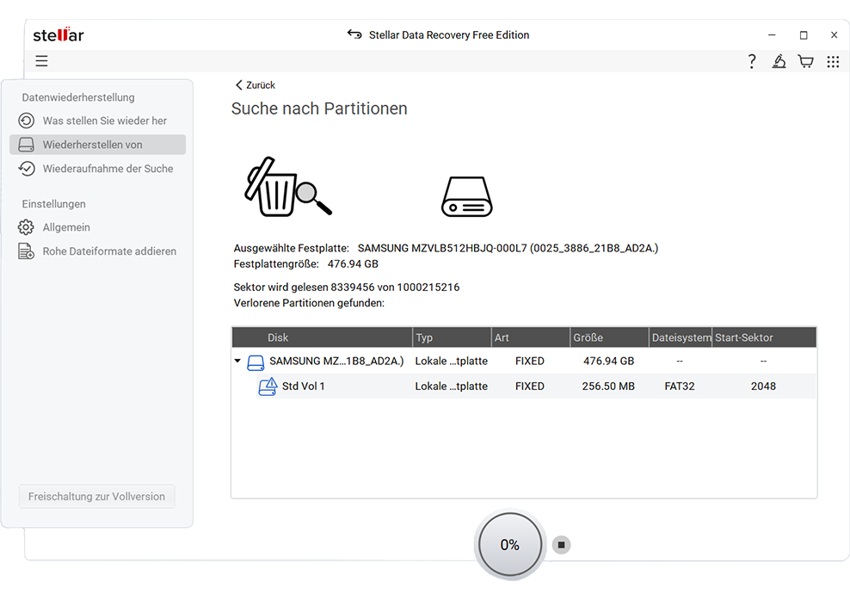Click the 'Festplattengröße: 476.94 GB' text
850x600 pixels.
tap(305, 263)
